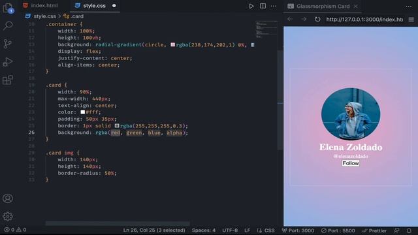Click the profile photo in preview

point(351,114)
